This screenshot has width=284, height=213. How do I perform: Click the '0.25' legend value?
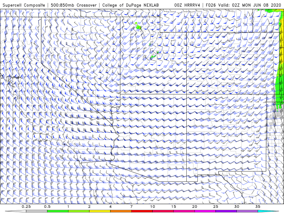pos(26,207)
